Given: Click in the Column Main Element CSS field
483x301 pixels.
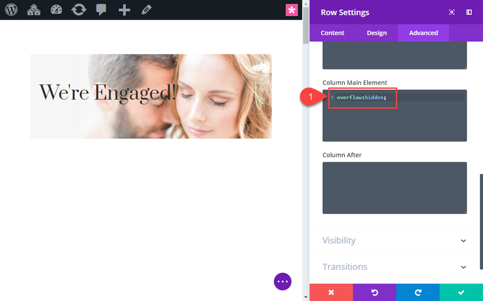Looking at the screenshot, I should [395, 116].
